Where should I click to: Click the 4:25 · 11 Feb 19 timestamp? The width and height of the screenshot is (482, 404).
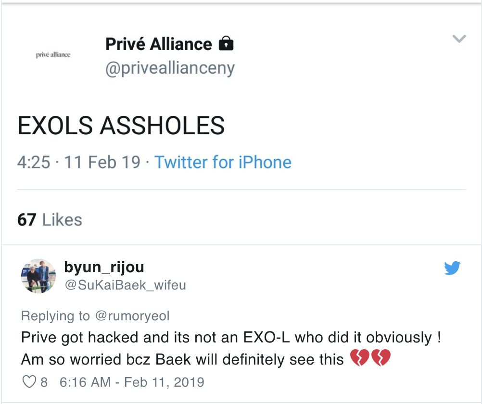point(79,162)
